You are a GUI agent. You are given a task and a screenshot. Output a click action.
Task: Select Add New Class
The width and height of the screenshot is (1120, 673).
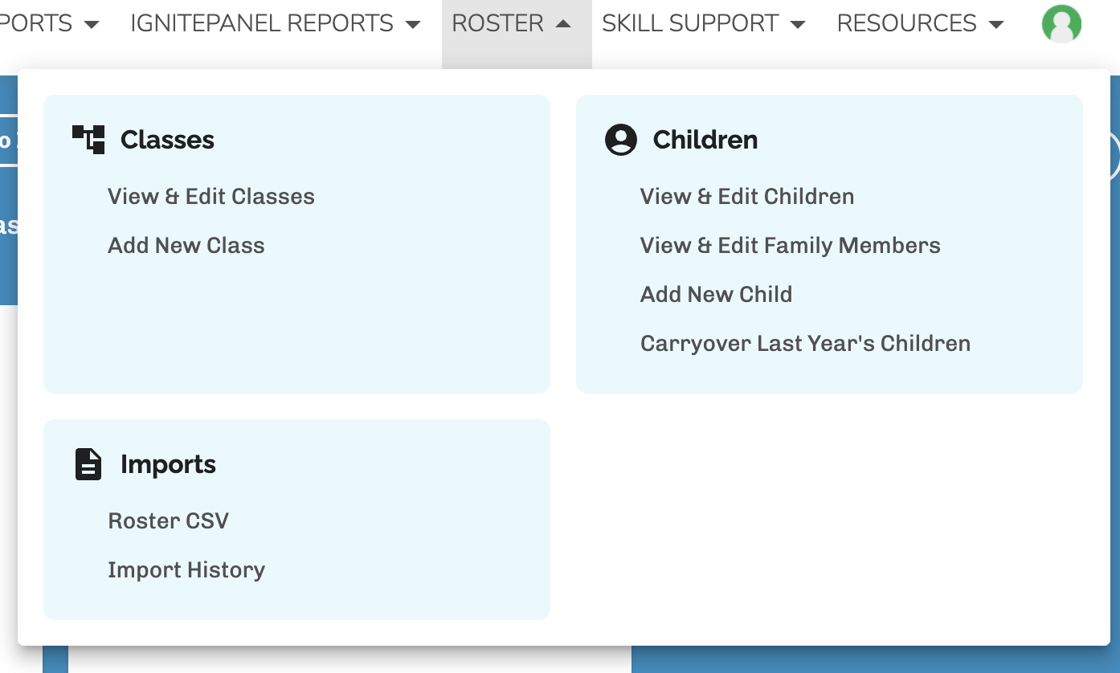tap(186, 246)
